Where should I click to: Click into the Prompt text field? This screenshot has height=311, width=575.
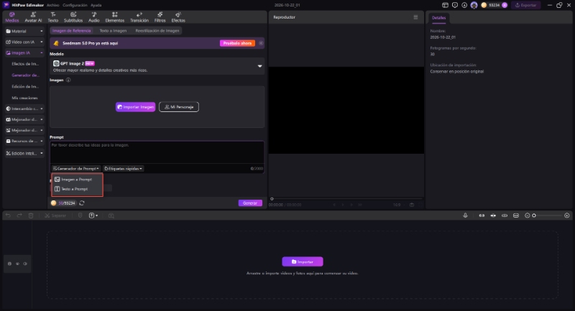click(x=157, y=152)
